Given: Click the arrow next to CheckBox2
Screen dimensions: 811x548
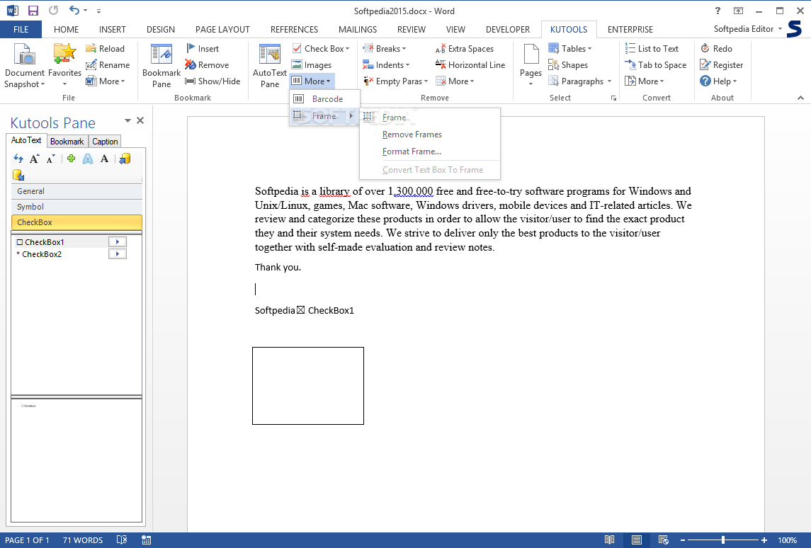Looking at the screenshot, I should pos(118,254).
